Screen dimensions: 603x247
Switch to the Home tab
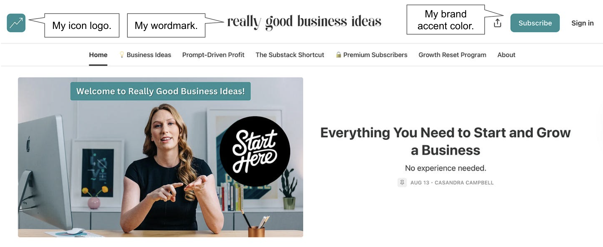point(98,55)
